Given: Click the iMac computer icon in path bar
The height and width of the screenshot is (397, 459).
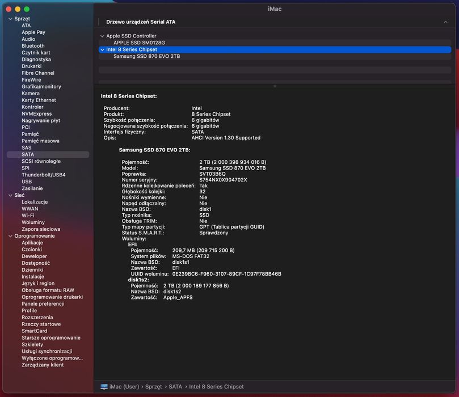Looking at the screenshot, I should coord(104,387).
